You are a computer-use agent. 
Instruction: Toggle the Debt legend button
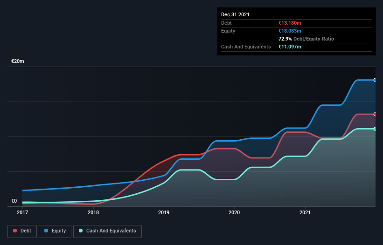pos(22,231)
